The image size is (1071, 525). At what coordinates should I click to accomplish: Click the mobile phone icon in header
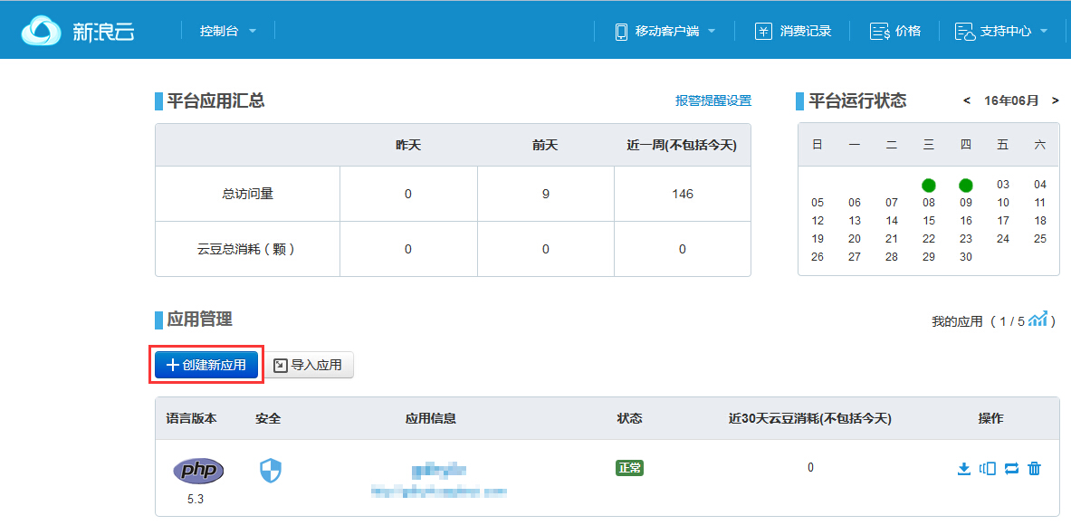point(621,32)
